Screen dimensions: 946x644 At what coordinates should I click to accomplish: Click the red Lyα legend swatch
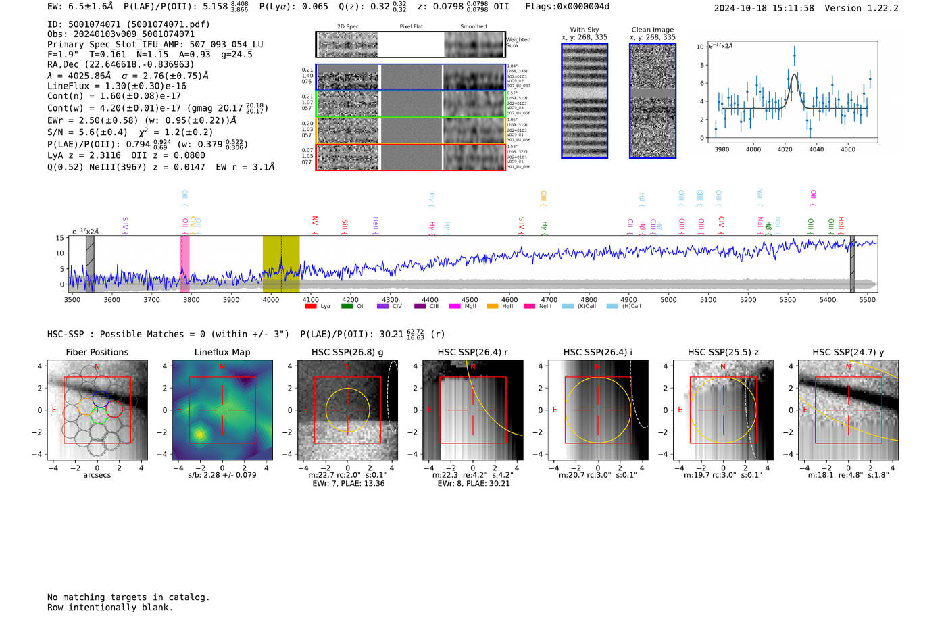coord(311,306)
